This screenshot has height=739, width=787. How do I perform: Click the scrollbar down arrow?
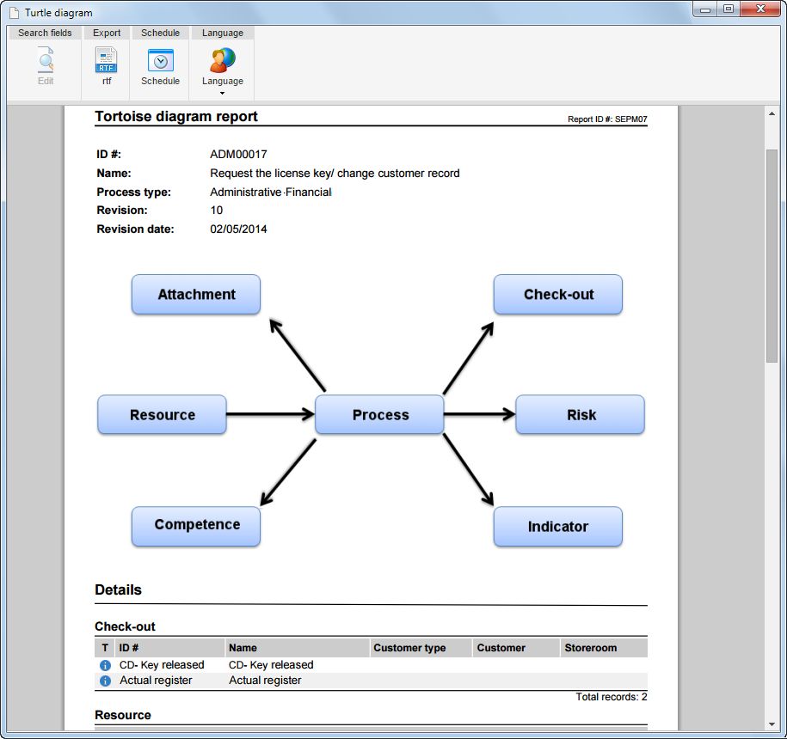tap(772, 724)
